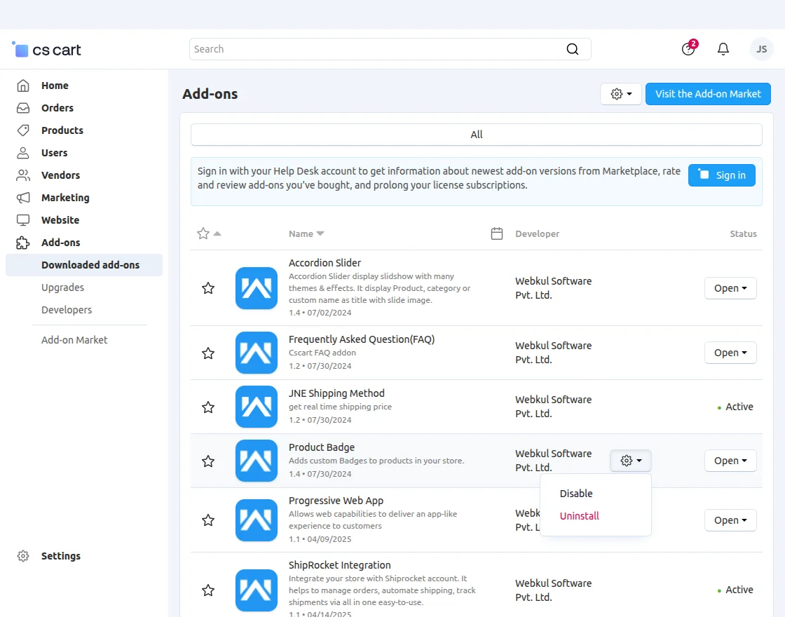Click the Settings gear in sidebar

coord(23,556)
